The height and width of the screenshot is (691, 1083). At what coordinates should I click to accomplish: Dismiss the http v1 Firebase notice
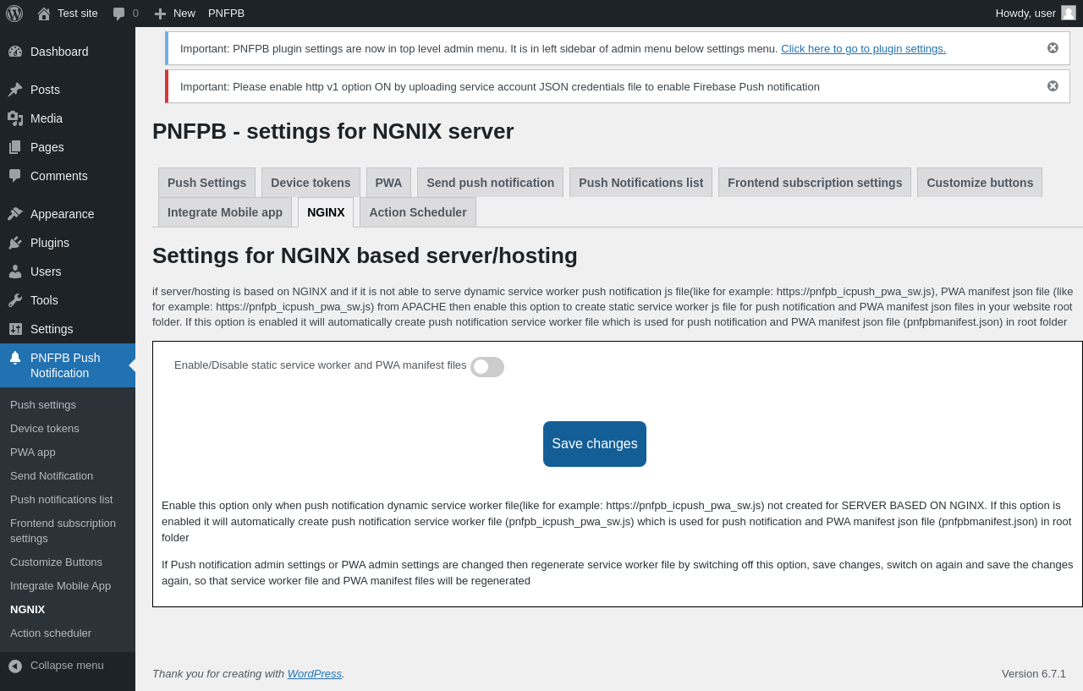tap(1053, 86)
